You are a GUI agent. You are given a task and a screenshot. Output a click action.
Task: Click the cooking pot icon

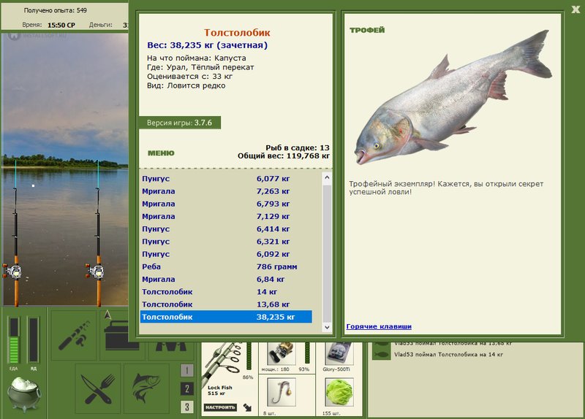[x=24, y=394]
